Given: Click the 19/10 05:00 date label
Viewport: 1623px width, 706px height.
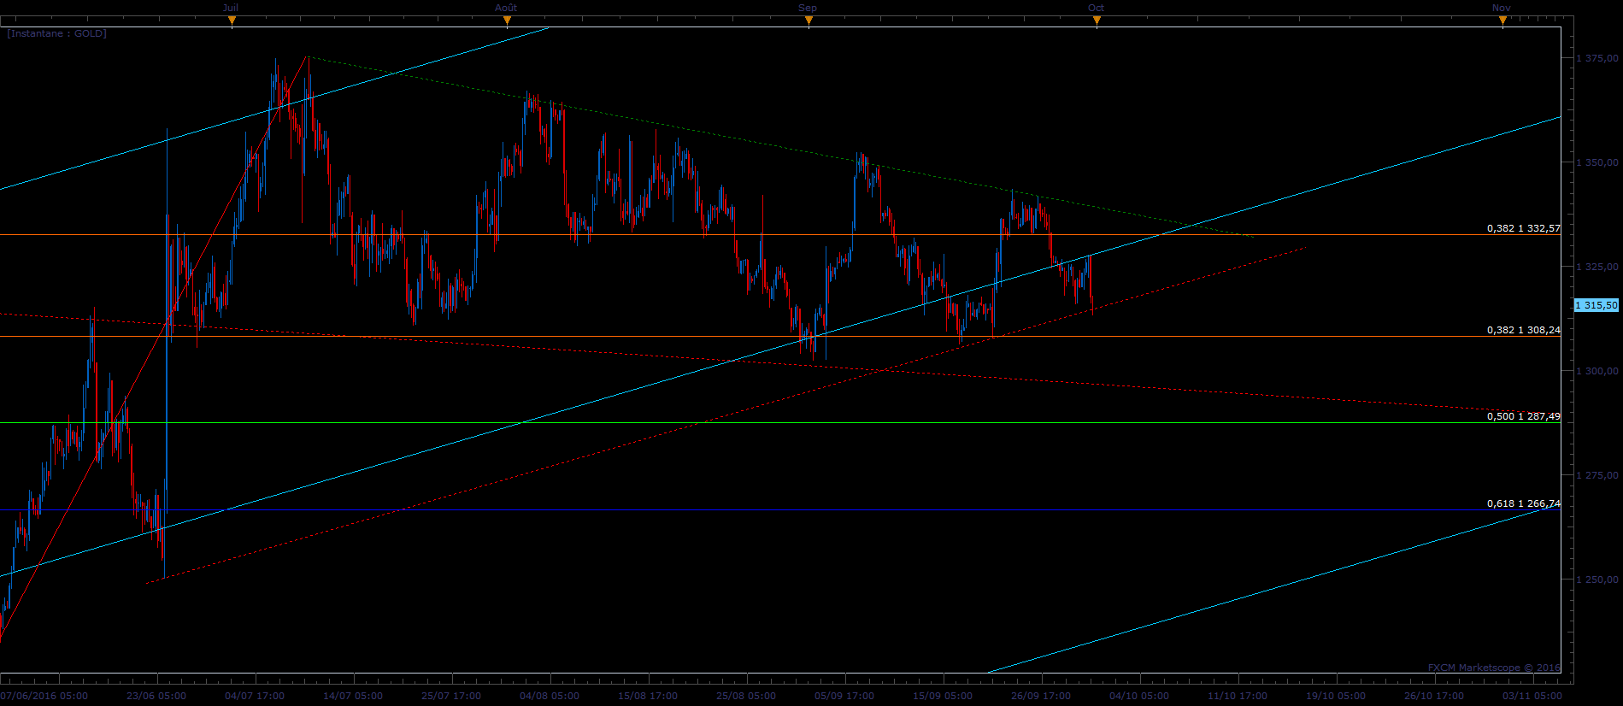Looking at the screenshot, I should [x=1336, y=696].
